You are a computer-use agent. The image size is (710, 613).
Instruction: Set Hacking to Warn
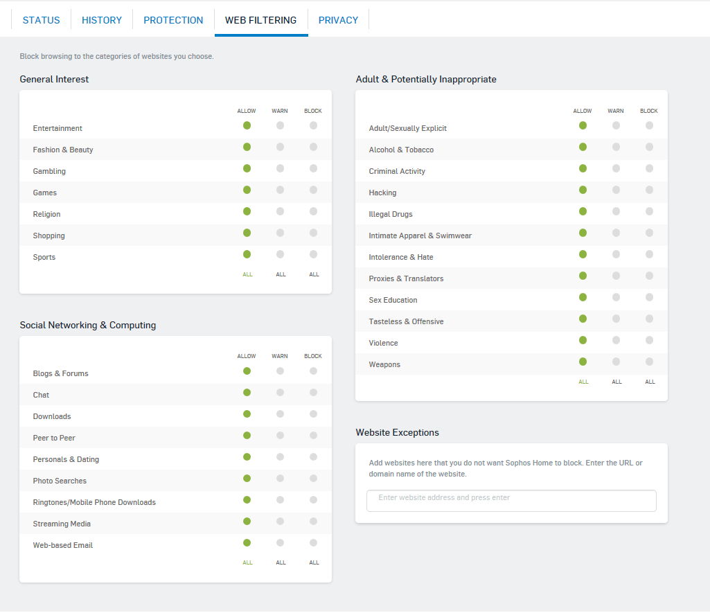tap(616, 190)
